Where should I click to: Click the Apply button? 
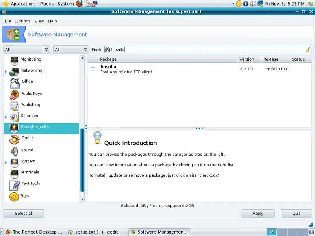[258, 213]
